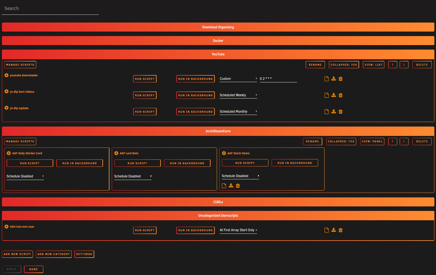
Task: Toggle View: Panel for ArchiSteamFarm category
Action: click(372, 141)
